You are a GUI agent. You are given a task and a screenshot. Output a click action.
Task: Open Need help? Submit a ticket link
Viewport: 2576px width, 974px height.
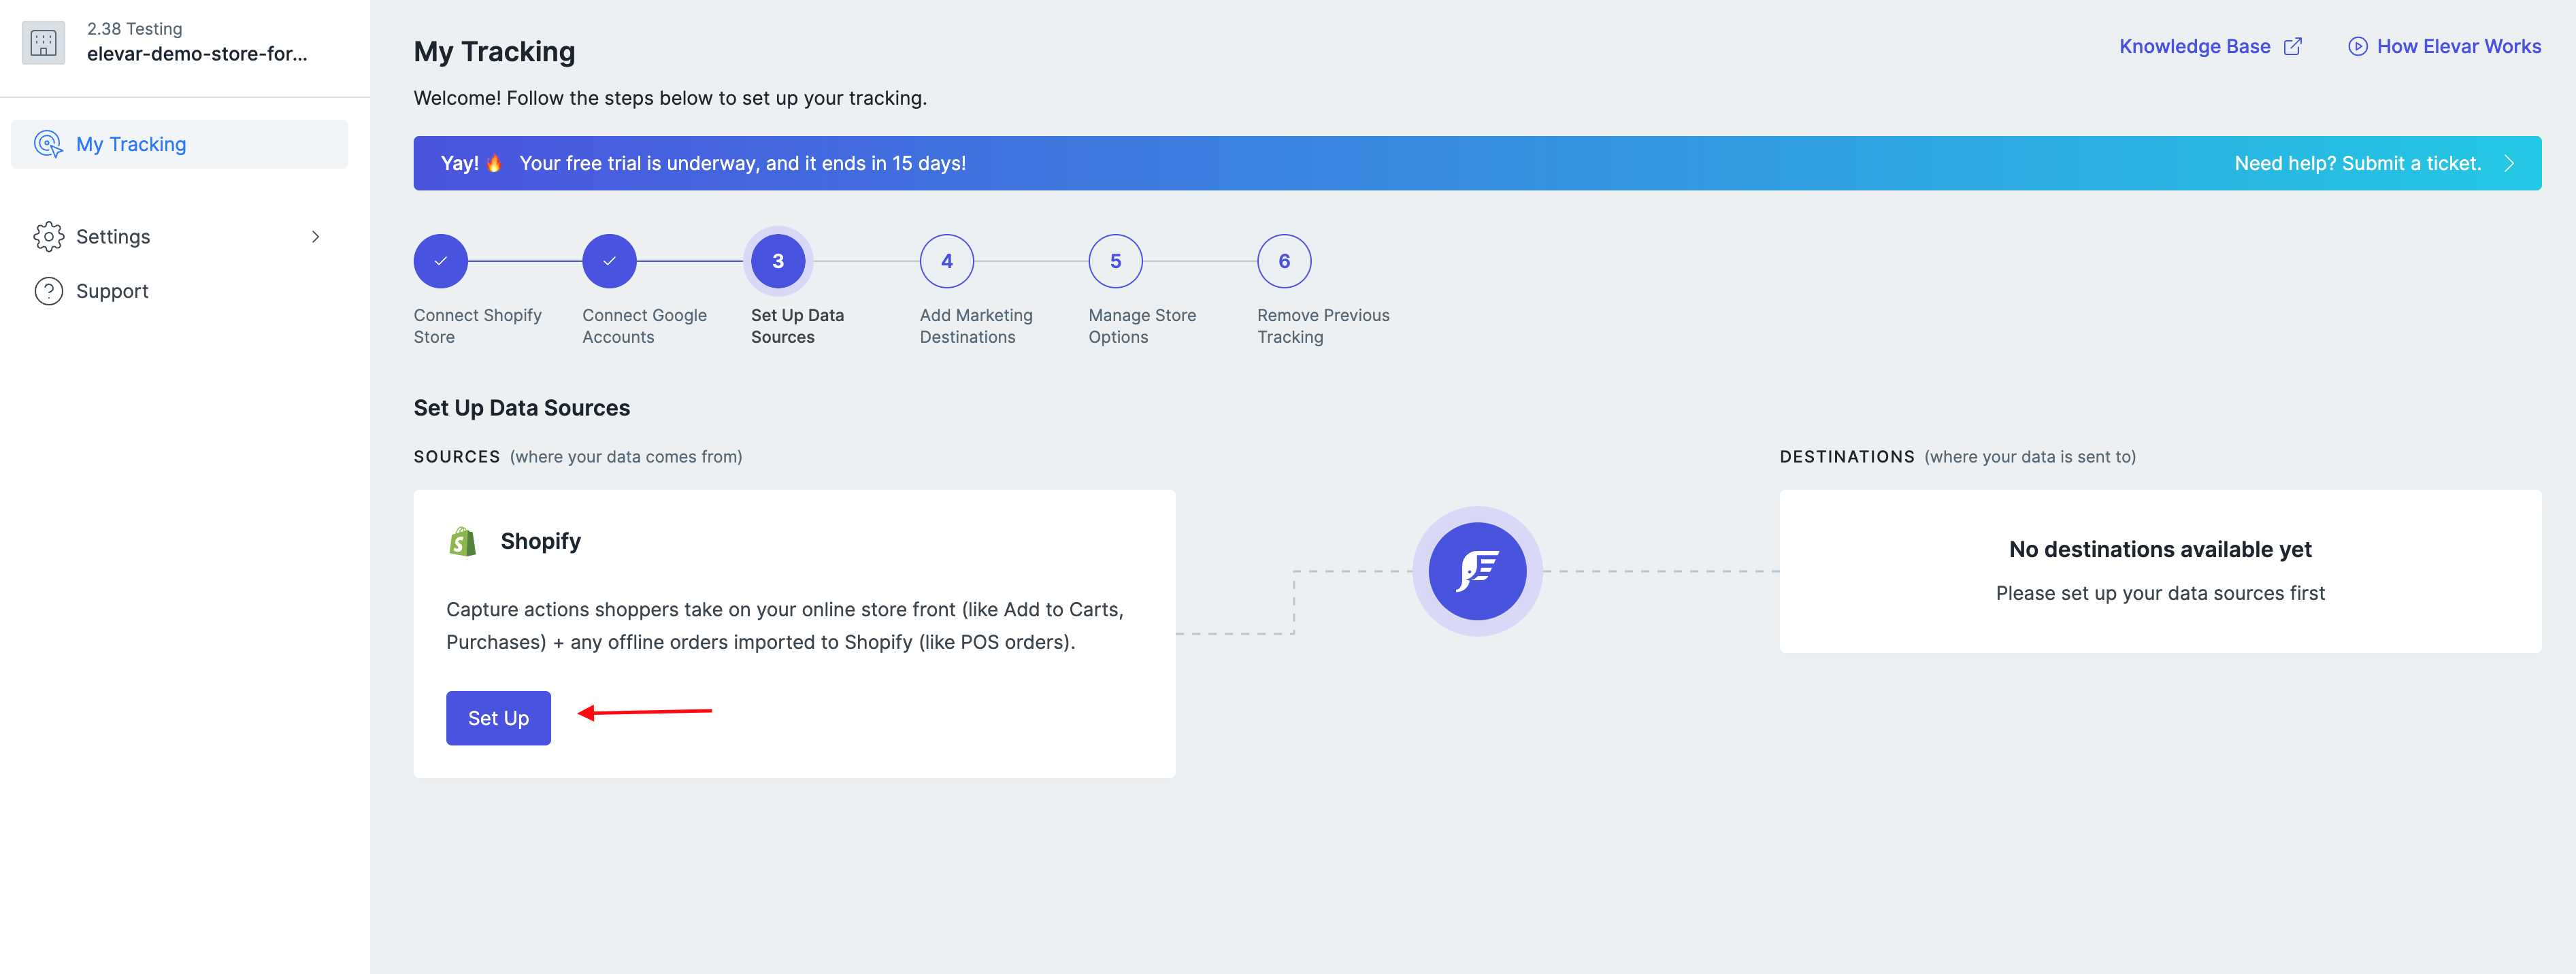click(x=2357, y=163)
